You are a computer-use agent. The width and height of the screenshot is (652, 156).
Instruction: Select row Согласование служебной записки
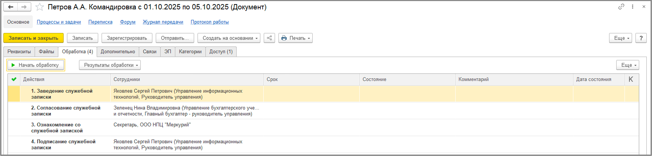(65, 111)
